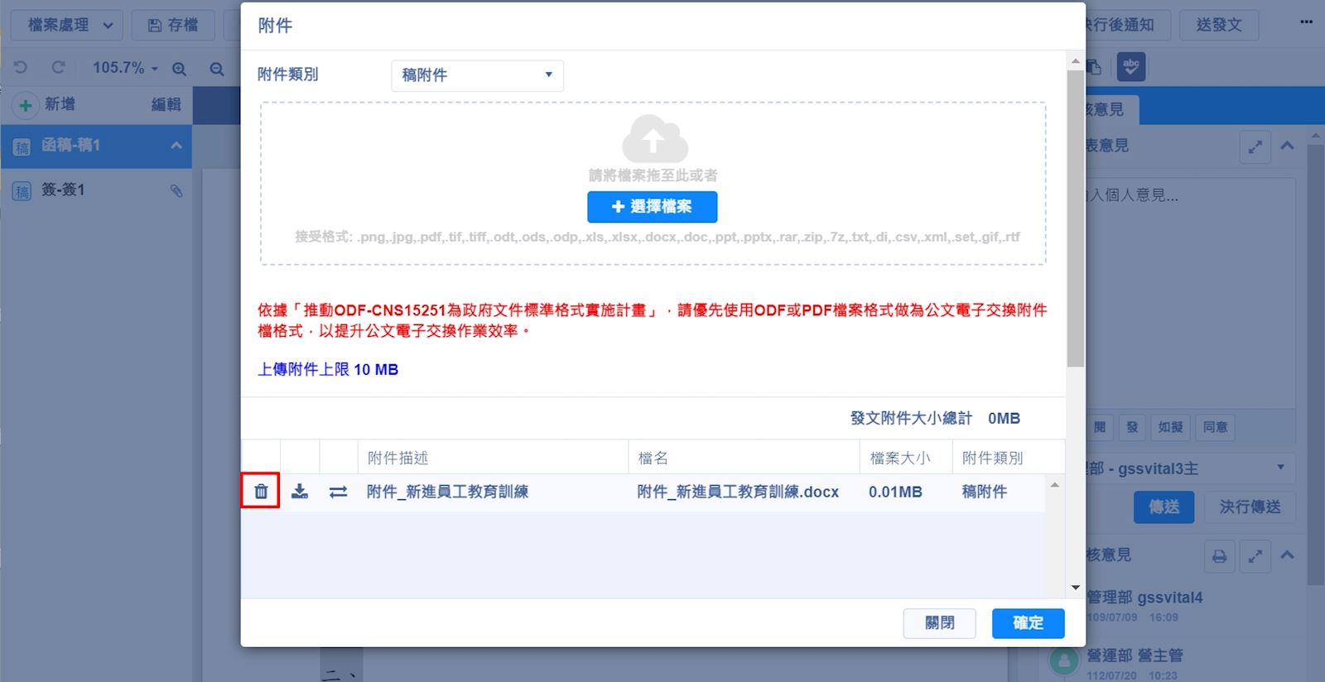Download the 新進員工教育訓練 attachment
1325x682 pixels.
[x=300, y=492]
